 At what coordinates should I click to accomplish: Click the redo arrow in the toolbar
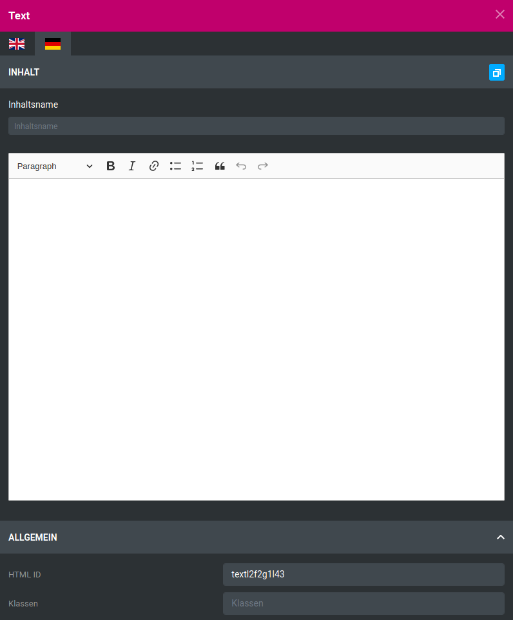pos(262,166)
